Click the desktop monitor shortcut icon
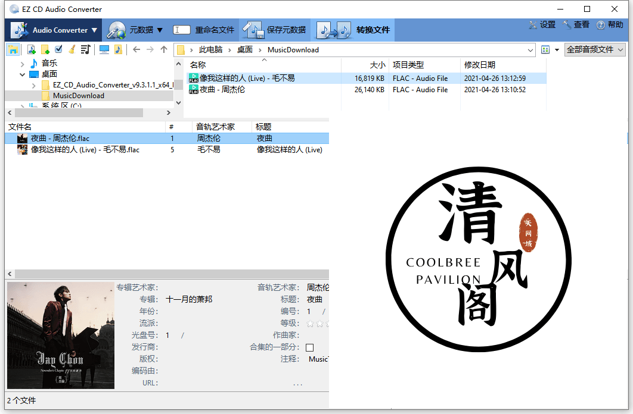Screen dimensions: 633x414 coord(104,49)
